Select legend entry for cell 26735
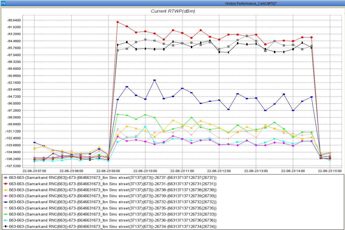 point(110,208)
